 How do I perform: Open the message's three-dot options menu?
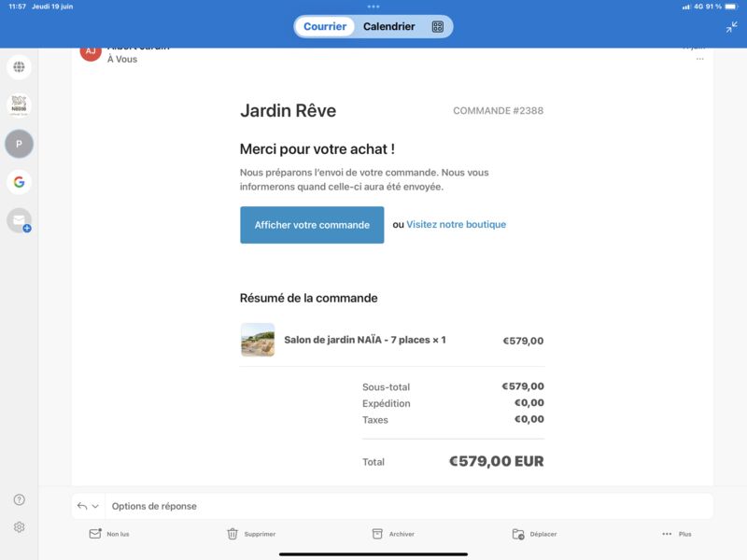click(699, 59)
